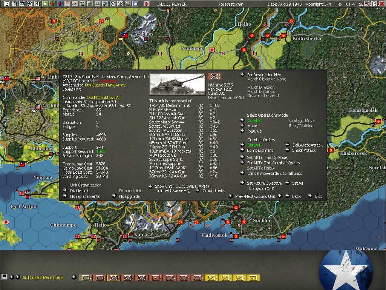Click the previous ground unit arrow
Viewport: 386px width, 290px height.
point(231,196)
